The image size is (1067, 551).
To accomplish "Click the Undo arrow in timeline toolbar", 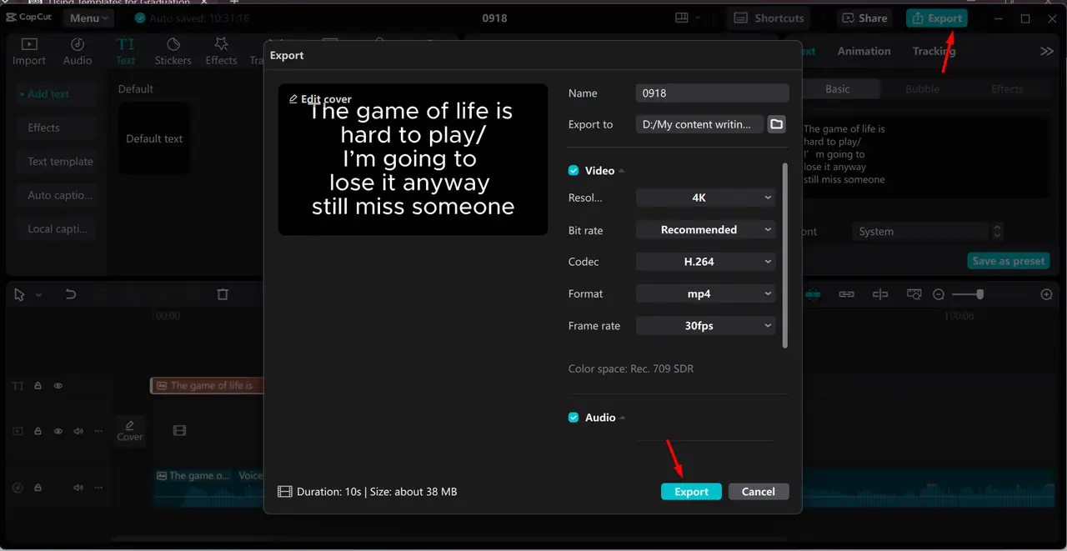I will 71,294.
